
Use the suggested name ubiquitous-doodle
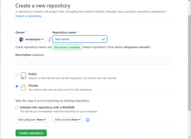click(x=137, y=47)
